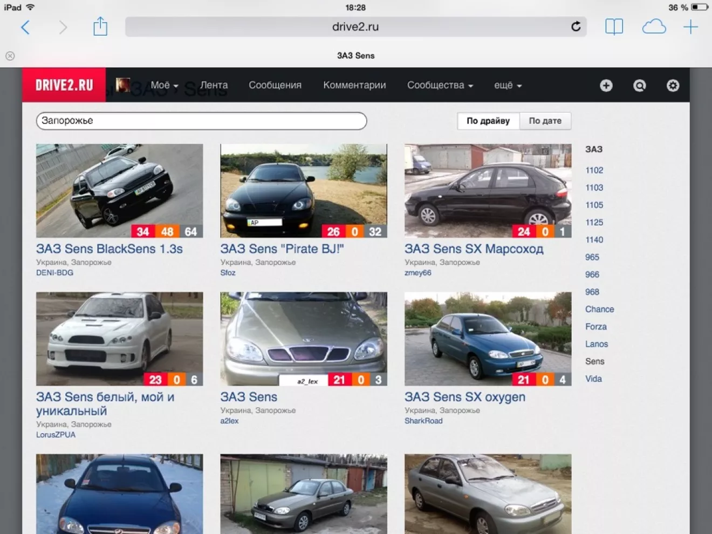Open ЗАЗ Sens SX oxygen link
The width and height of the screenshot is (712, 534).
465,396
